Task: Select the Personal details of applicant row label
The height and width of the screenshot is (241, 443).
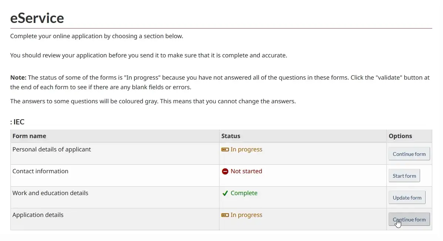Action: (x=51, y=149)
